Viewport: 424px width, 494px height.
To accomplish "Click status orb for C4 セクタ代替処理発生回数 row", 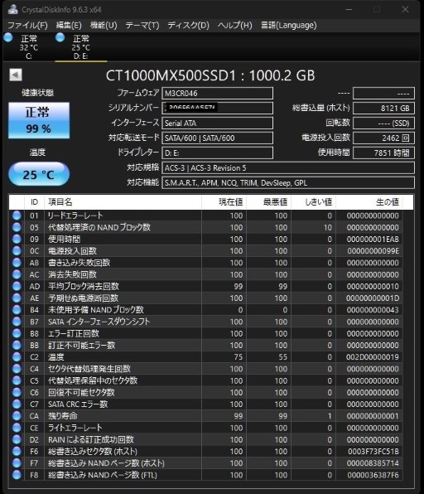I will click(17, 369).
